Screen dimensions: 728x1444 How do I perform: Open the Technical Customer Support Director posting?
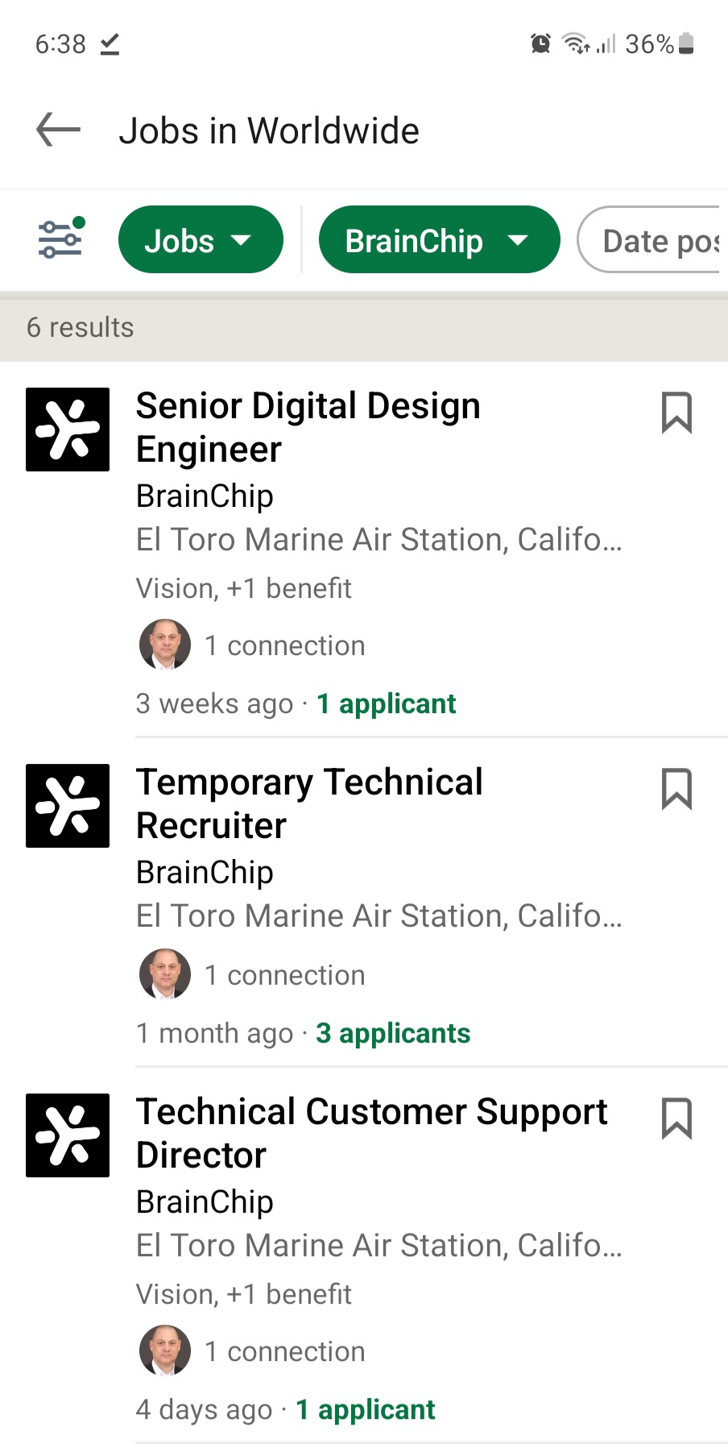pyautogui.click(x=371, y=1133)
